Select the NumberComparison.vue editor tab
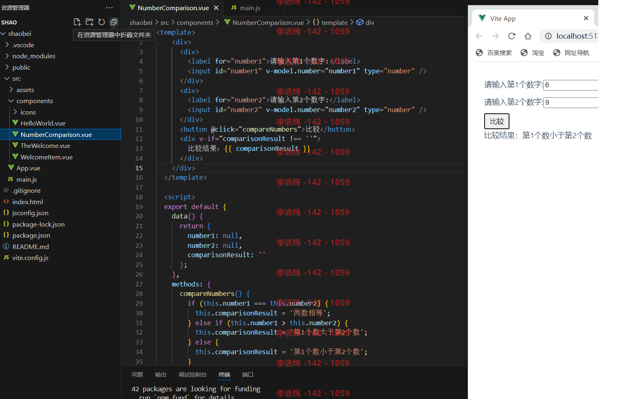626x399 pixels. coord(173,8)
